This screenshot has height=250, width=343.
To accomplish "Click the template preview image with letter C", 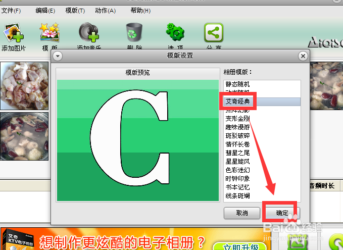I will pyautogui.click(x=138, y=140).
